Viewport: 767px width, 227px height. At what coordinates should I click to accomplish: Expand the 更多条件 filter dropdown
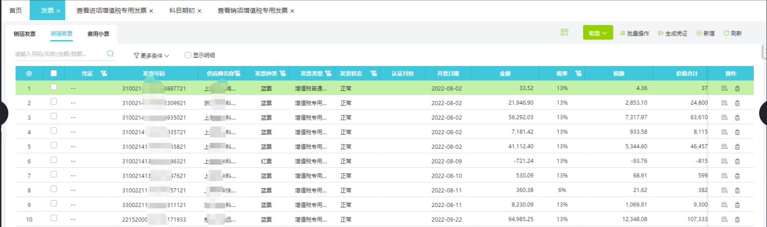tap(151, 55)
